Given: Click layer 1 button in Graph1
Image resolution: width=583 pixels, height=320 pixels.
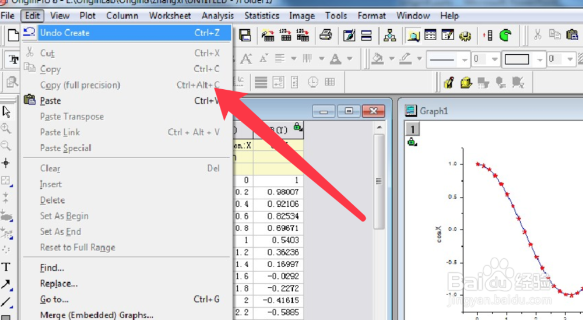Looking at the screenshot, I should [x=412, y=129].
